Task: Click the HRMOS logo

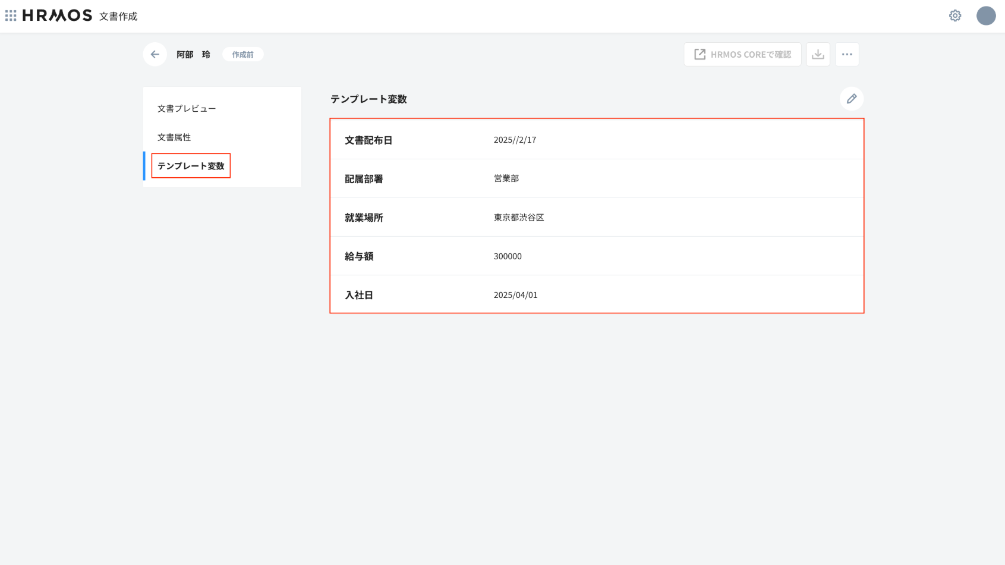Action: (57, 15)
